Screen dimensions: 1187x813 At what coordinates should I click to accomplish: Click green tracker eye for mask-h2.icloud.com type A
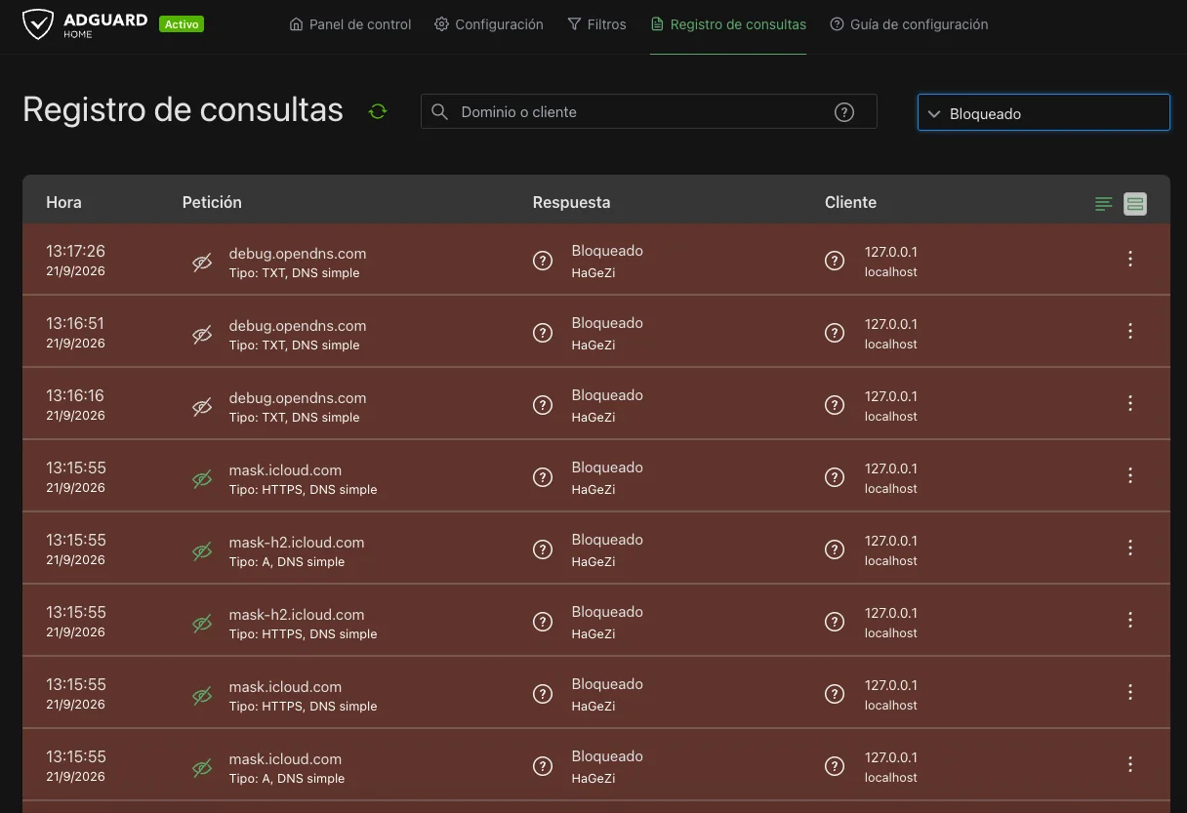202,551
